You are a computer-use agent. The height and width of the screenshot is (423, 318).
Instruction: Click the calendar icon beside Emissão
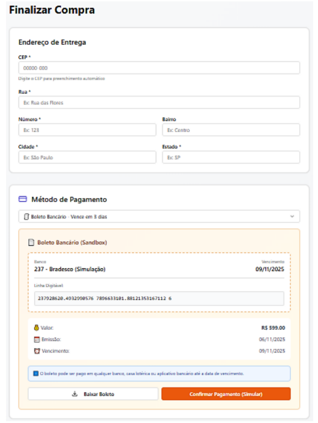point(36,339)
